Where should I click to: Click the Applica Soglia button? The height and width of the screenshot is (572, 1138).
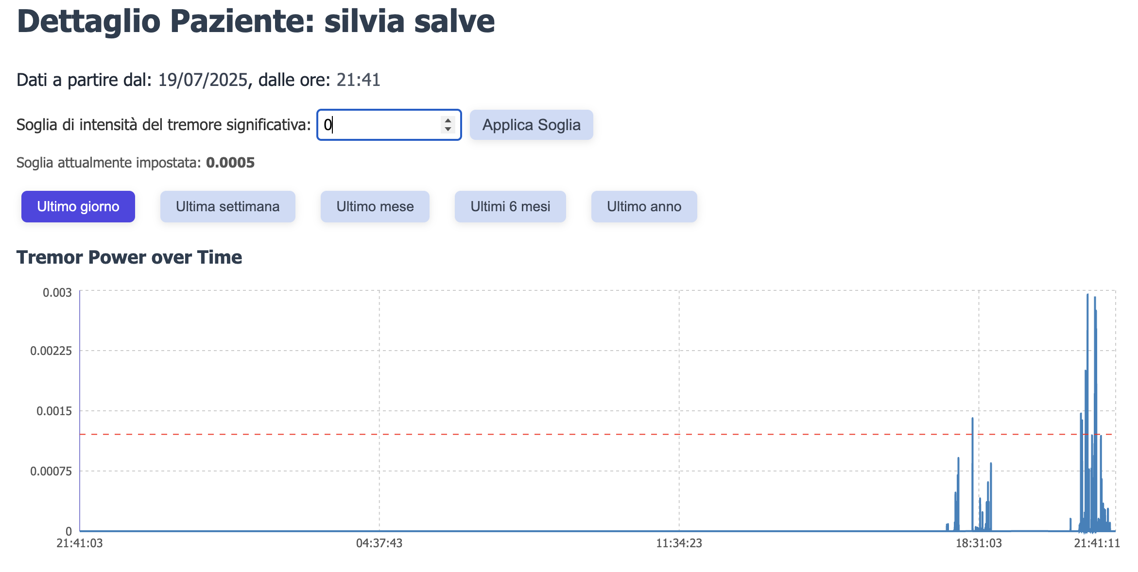coord(531,125)
